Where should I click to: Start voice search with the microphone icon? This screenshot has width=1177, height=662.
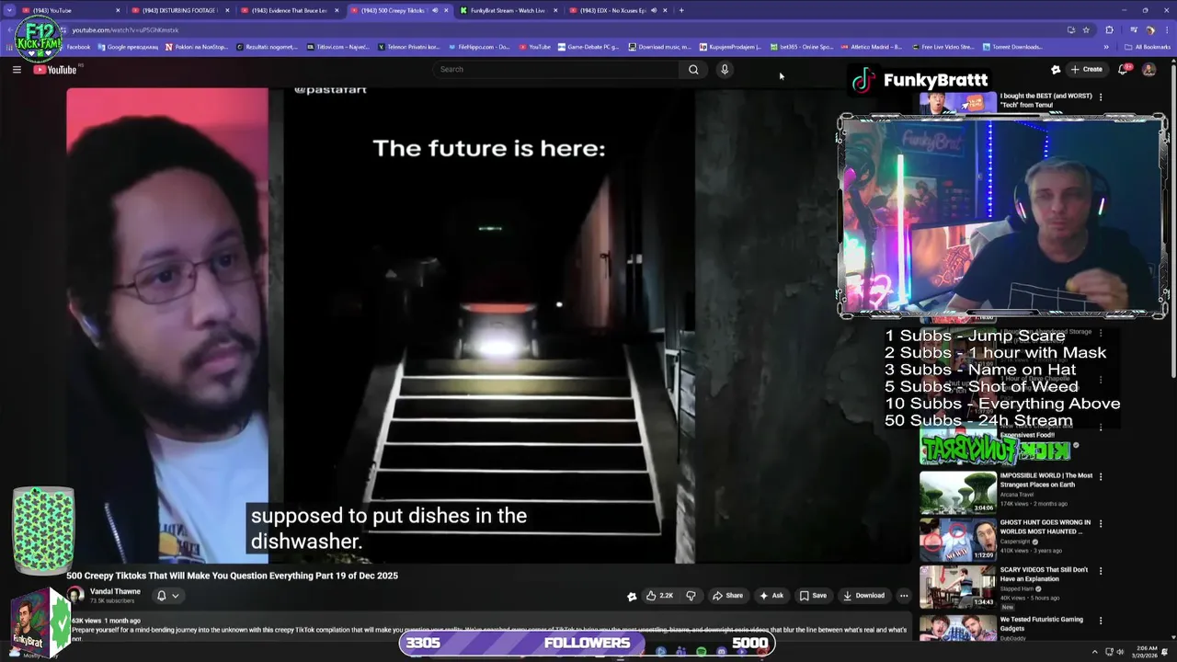[x=725, y=70]
